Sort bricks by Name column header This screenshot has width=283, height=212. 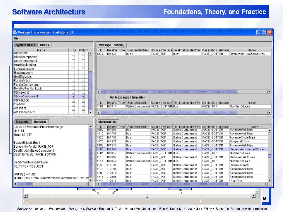pyautogui.click(x=41, y=50)
